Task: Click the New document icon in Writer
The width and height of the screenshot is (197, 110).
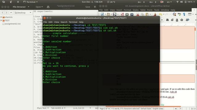Action: tap(102, 14)
